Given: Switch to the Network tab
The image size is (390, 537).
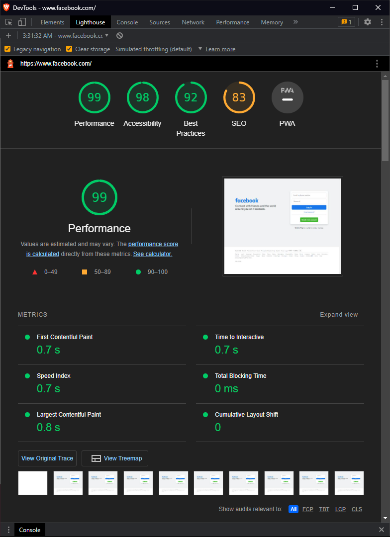Looking at the screenshot, I should pos(193,22).
